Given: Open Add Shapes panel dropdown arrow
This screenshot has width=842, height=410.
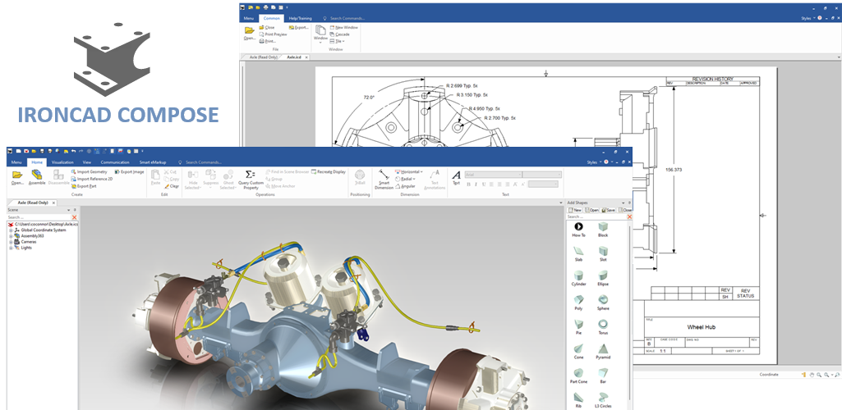Looking at the screenshot, I should [x=623, y=203].
